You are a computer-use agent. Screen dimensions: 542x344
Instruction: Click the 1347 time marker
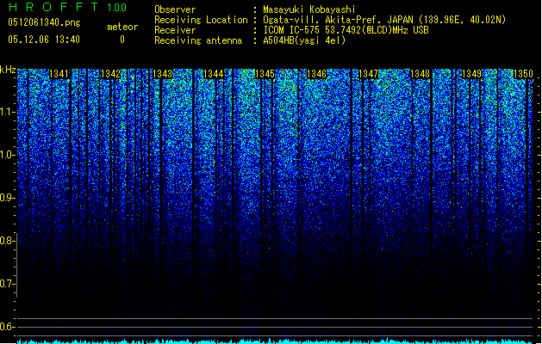click(x=369, y=74)
